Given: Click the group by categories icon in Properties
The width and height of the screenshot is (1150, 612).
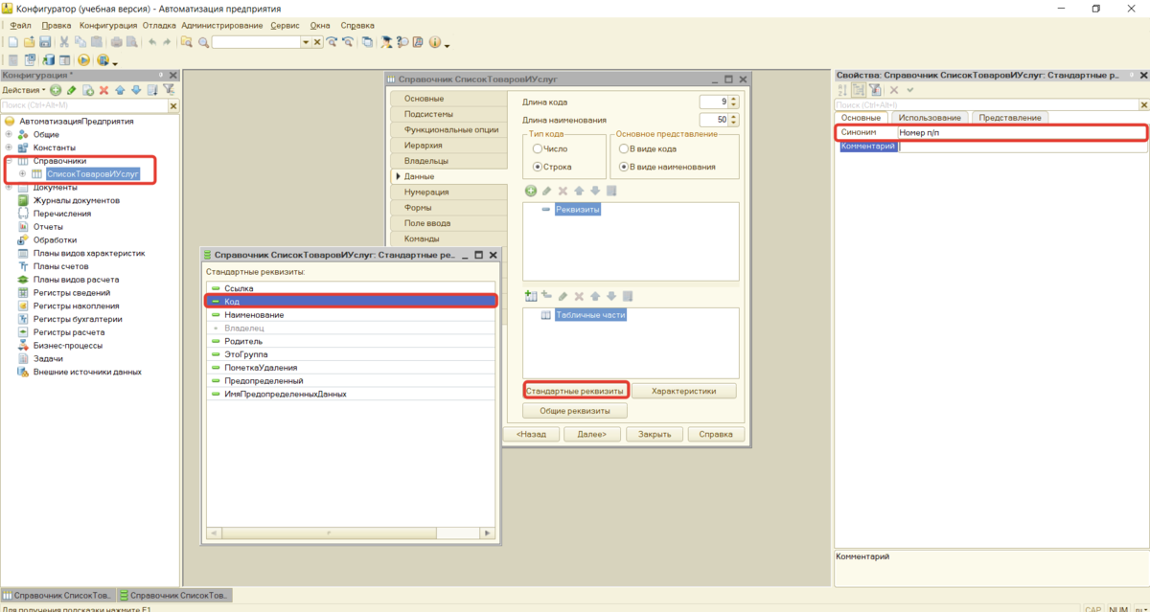Looking at the screenshot, I should pos(859,90).
